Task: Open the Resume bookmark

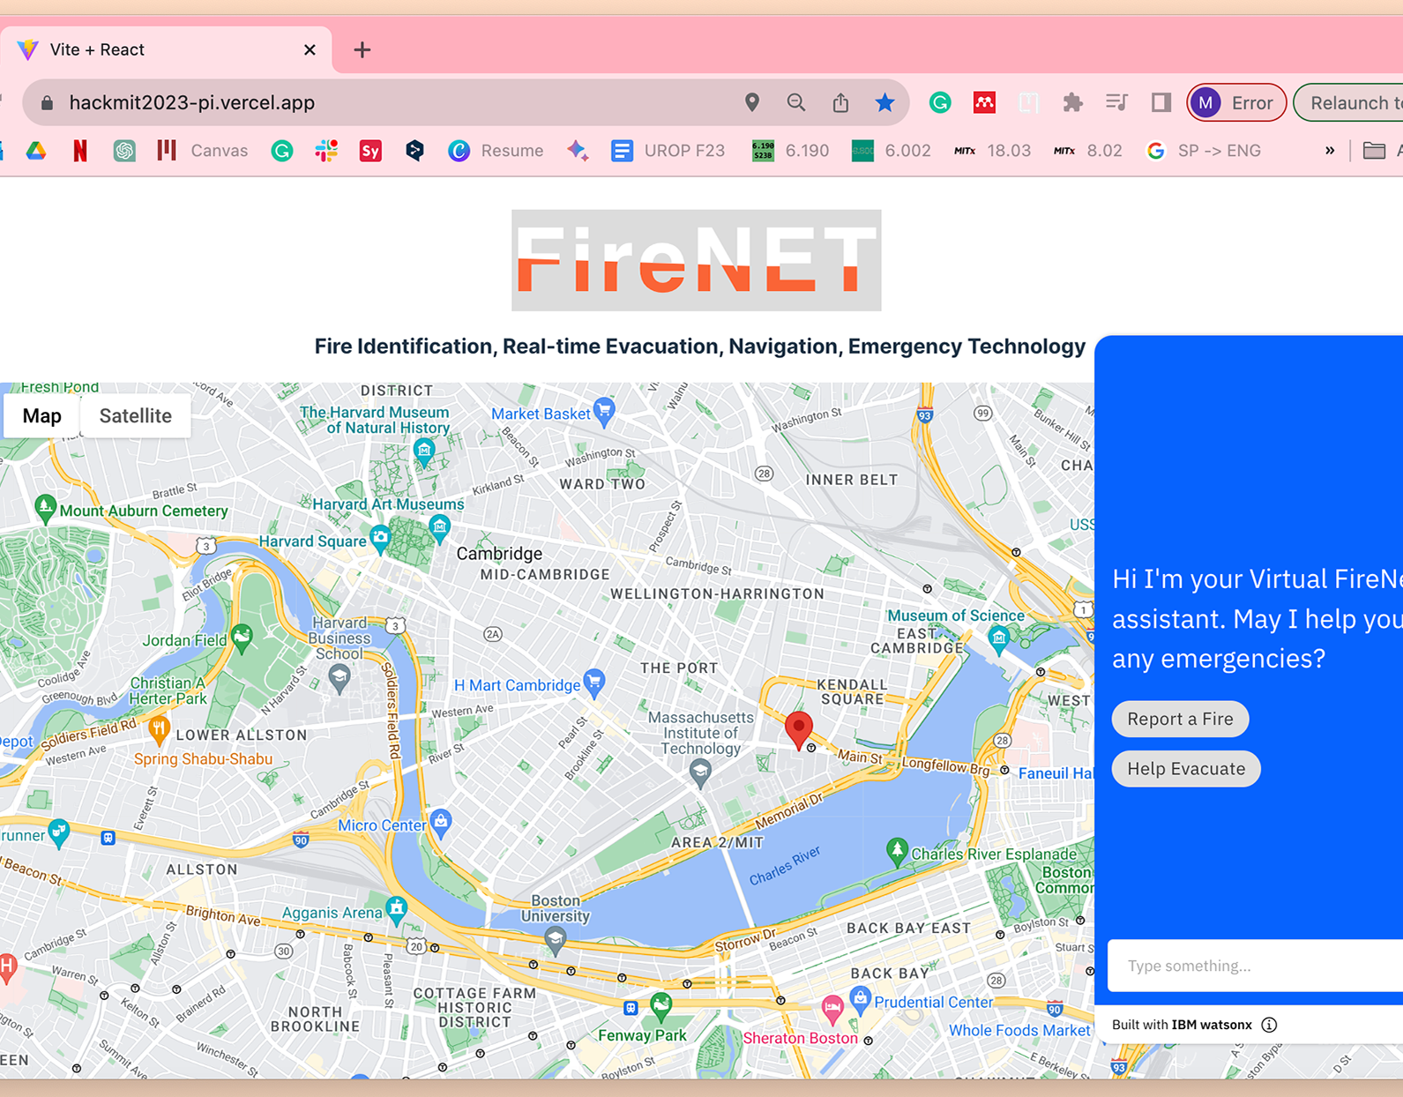Action: (496, 151)
